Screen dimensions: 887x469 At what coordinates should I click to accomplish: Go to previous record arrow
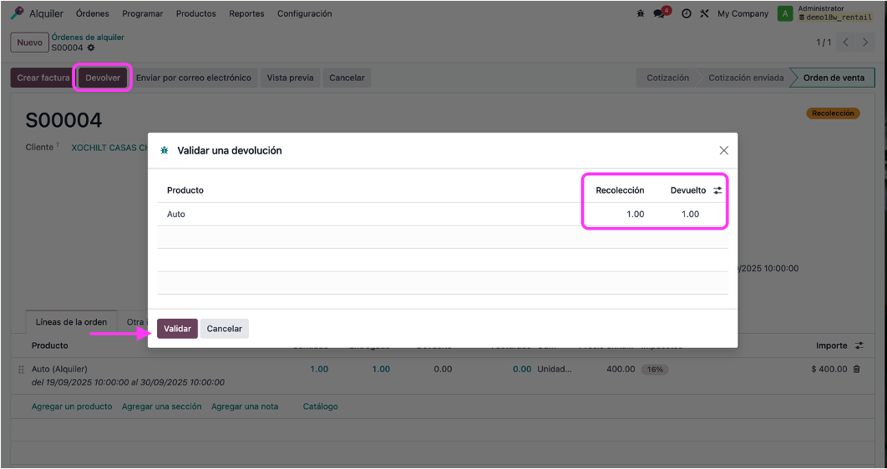click(x=846, y=43)
